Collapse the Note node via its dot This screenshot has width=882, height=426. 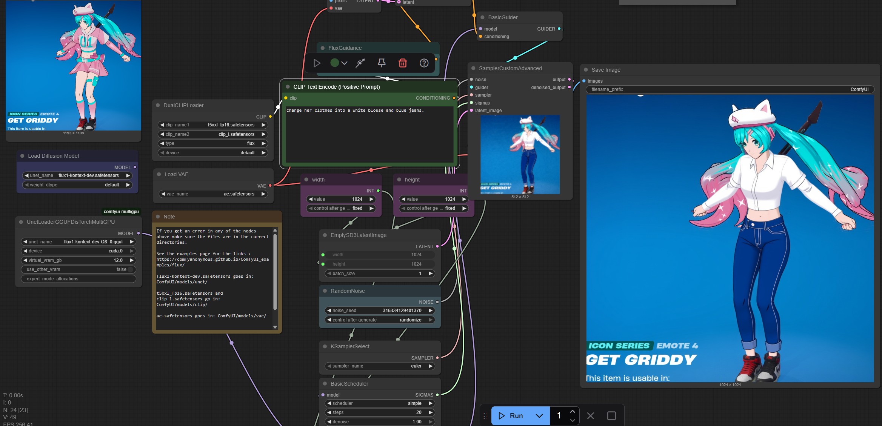[158, 217]
